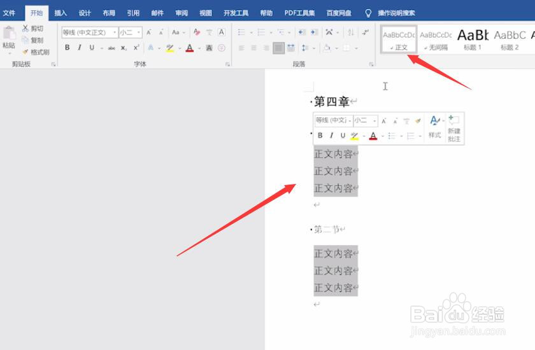Viewport: 535px width, 350px height.
Task: Click the enclosed character icon
Action: click(222, 48)
